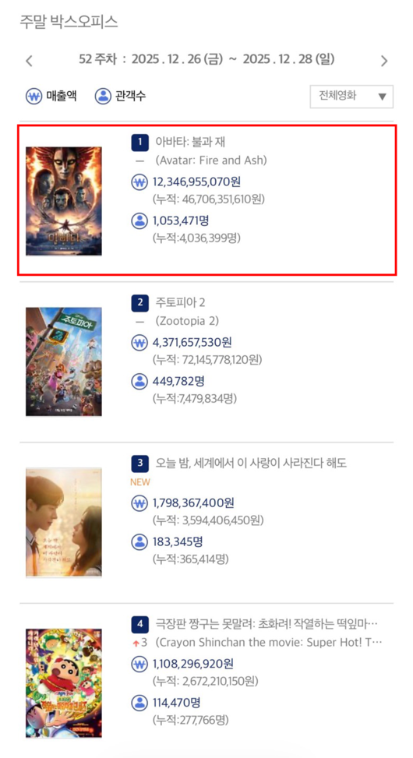
Task: Go to next week with right chevron
Action: pos(384,61)
